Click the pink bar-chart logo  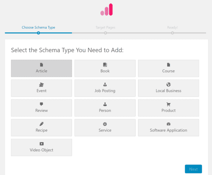(107, 9)
